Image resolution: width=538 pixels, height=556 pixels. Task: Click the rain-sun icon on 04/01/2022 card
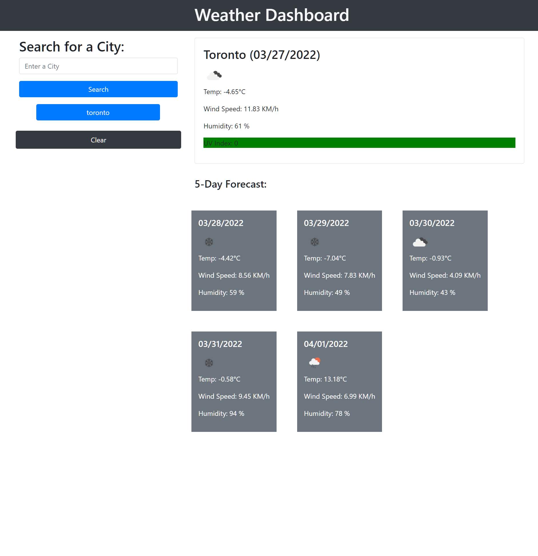pos(315,363)
